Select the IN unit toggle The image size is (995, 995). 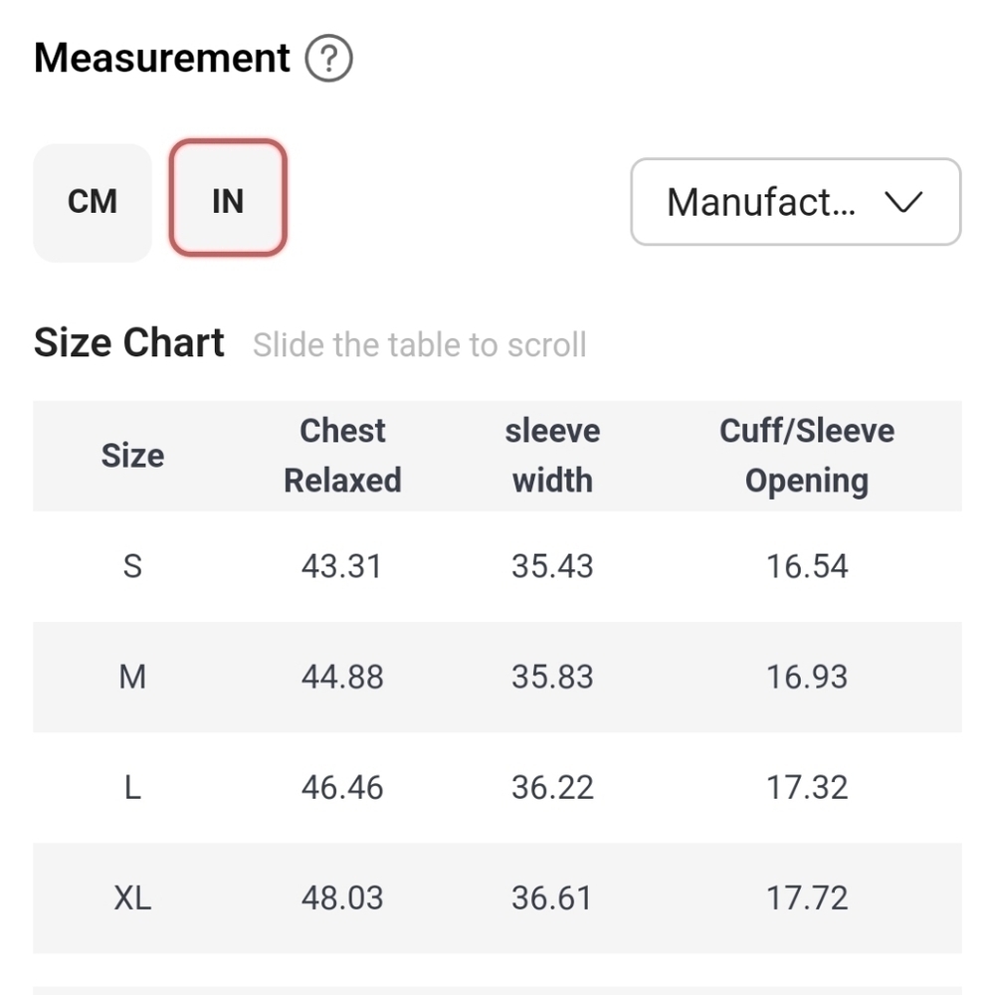(x=228, y=202)
